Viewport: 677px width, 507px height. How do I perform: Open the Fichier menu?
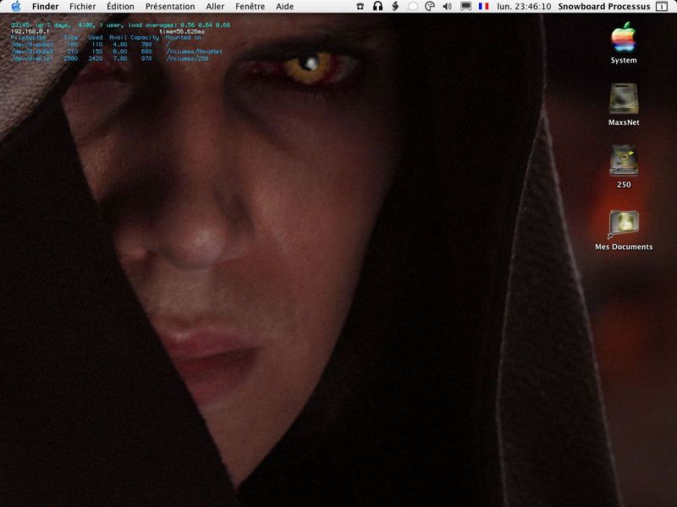[82, 7]
